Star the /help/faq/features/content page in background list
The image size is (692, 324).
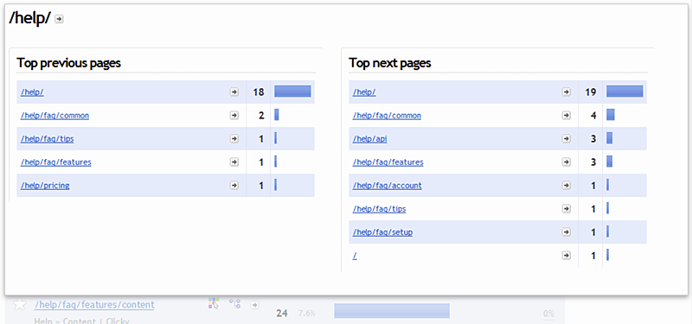click(x=18, y=304)
